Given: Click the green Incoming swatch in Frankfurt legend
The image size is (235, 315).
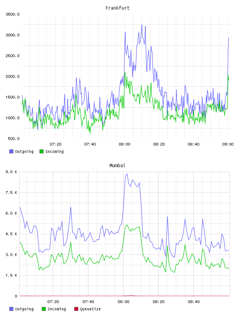Looking at the screenshot, I should click(x=41, y=151).
